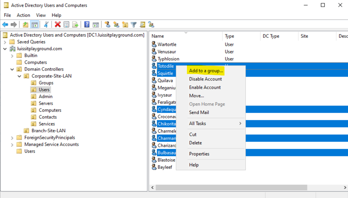348x198 pixels.
Task: Click the scrollbar left arrow
Action: click(x=152, y=187)
